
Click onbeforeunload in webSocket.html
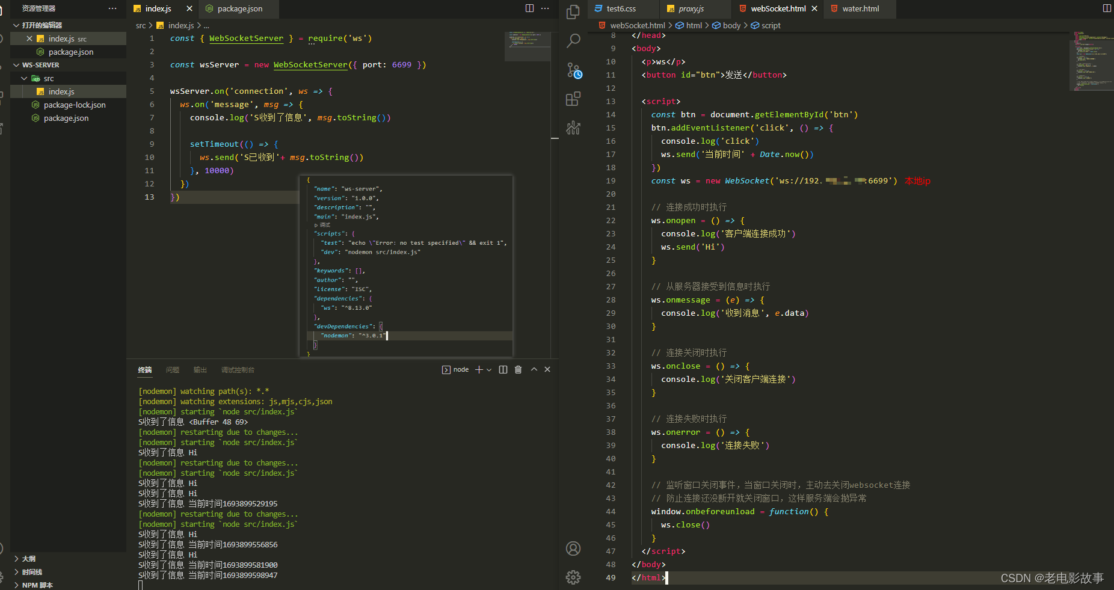tap(720, 512)
